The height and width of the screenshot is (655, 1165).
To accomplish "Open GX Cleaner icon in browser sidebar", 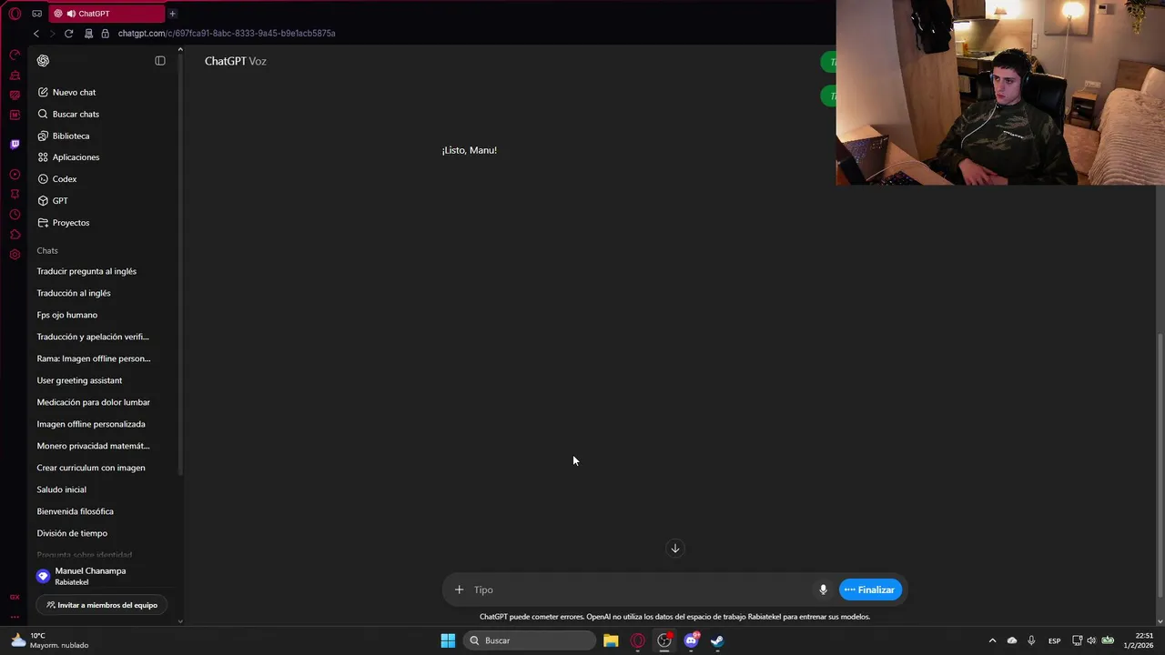I will (x=15, y=76).
